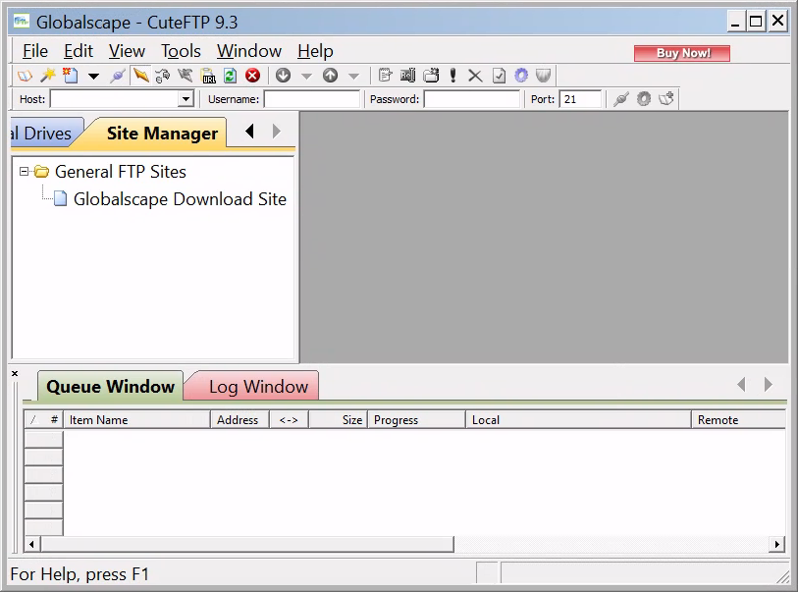Image resolution: width=798 pixels, height=592 pixels.
Task: Click the bottom pane left tab-scroll arrow
Action: click(741, 384)
